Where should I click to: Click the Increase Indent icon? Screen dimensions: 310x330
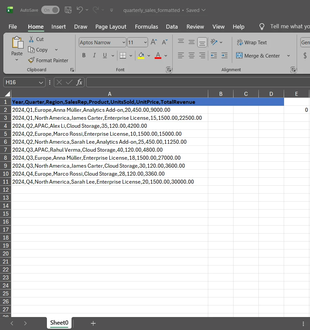pyautogui.click(x=225, y=56)
